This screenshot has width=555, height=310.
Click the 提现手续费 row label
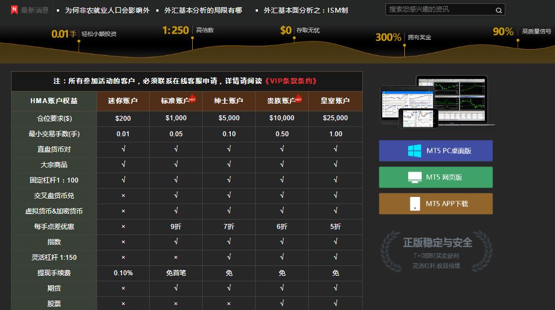click(x=54, y=273)
